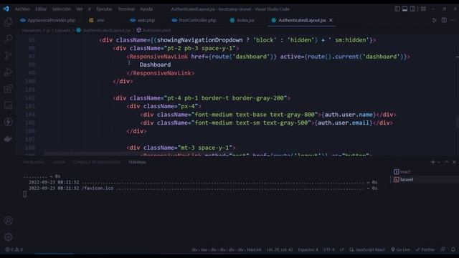The image size is (459, 258).
Task: Click vertical scrollbar thumb in editor
Action: coord(457,122)
